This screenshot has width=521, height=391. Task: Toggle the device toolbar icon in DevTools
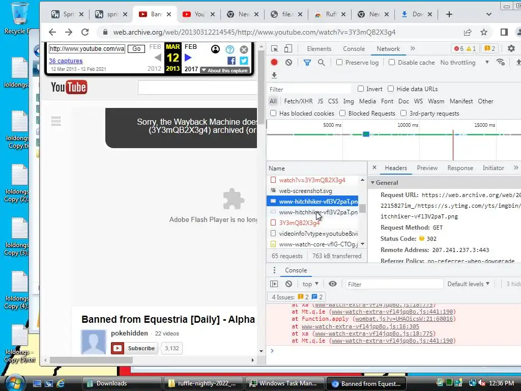pyautogui.click(x=288, y=49)
